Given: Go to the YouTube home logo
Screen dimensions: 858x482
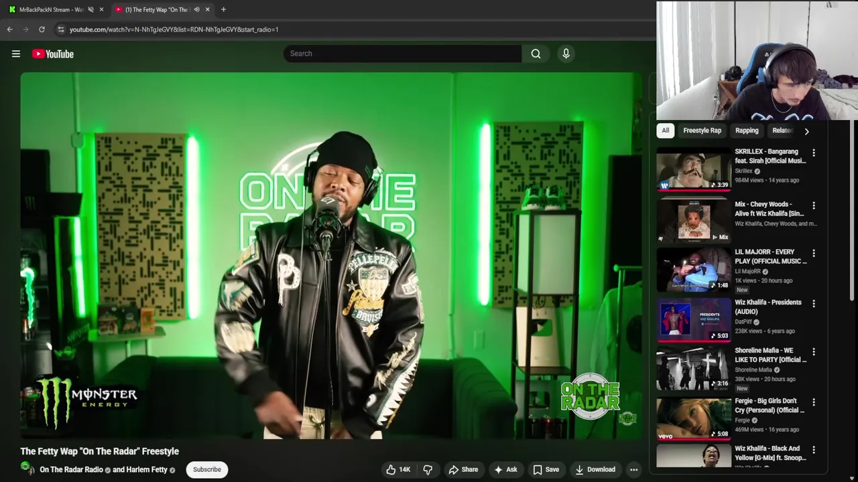Looking at the screenshot, I should [x=53, y=54].
